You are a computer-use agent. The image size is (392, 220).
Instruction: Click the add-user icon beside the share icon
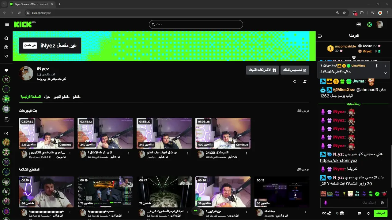(305, 82)
